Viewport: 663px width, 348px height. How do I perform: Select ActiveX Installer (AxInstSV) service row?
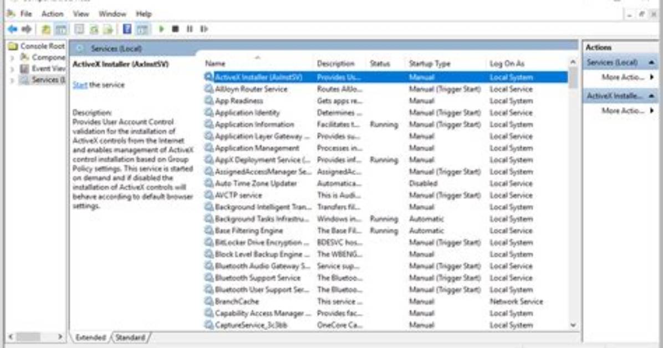(x=385, y=77)
